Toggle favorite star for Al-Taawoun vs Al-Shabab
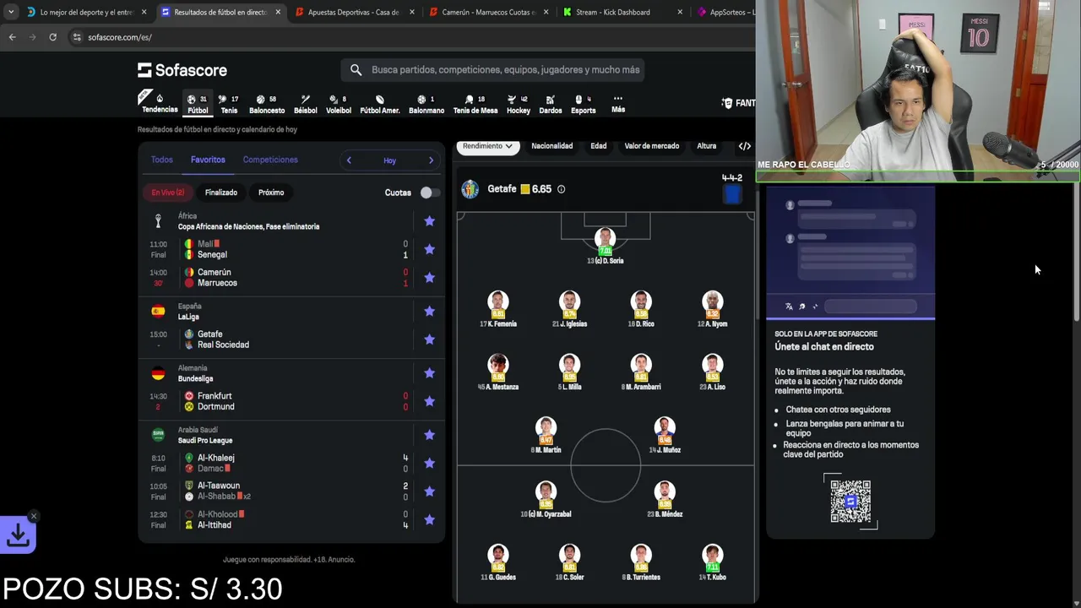 (x=429, y=491)
